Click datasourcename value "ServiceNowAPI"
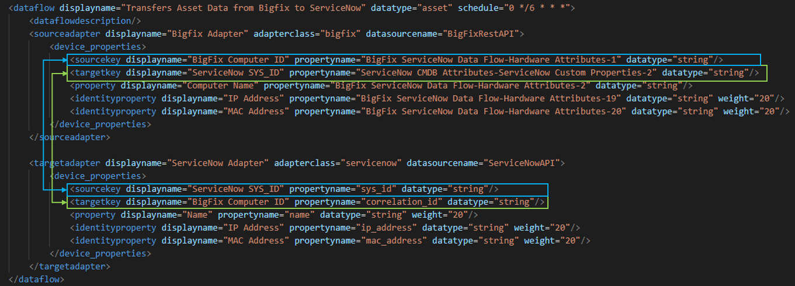This screenshot has width=795, height=286. tap(522, 162)
